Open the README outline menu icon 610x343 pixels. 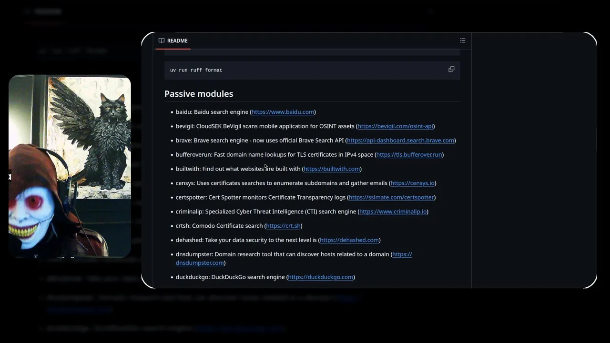pyautogui.click(x=462, y=40)
